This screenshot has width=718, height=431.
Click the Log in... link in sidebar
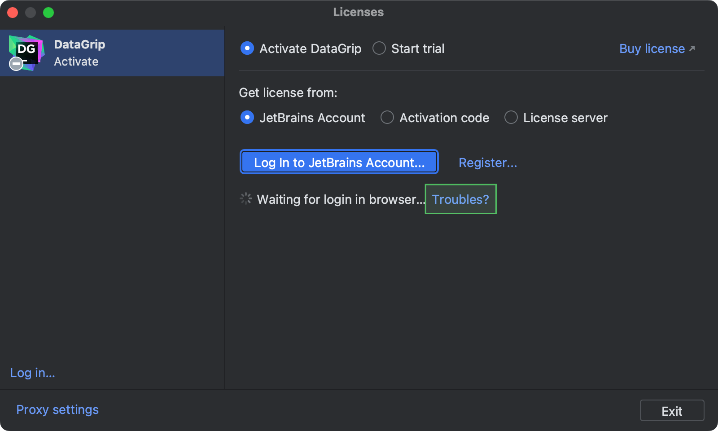pyautogui.click(x=32, y=373)
